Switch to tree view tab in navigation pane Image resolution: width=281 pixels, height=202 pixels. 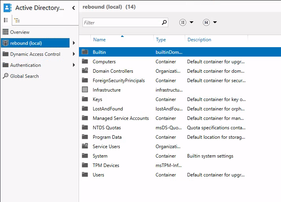point(17,20)
